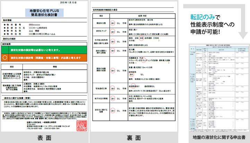Select the green 液状化対策の検討等は必要ない row
This screenshot has width=250, height=143.
[44, 50]
